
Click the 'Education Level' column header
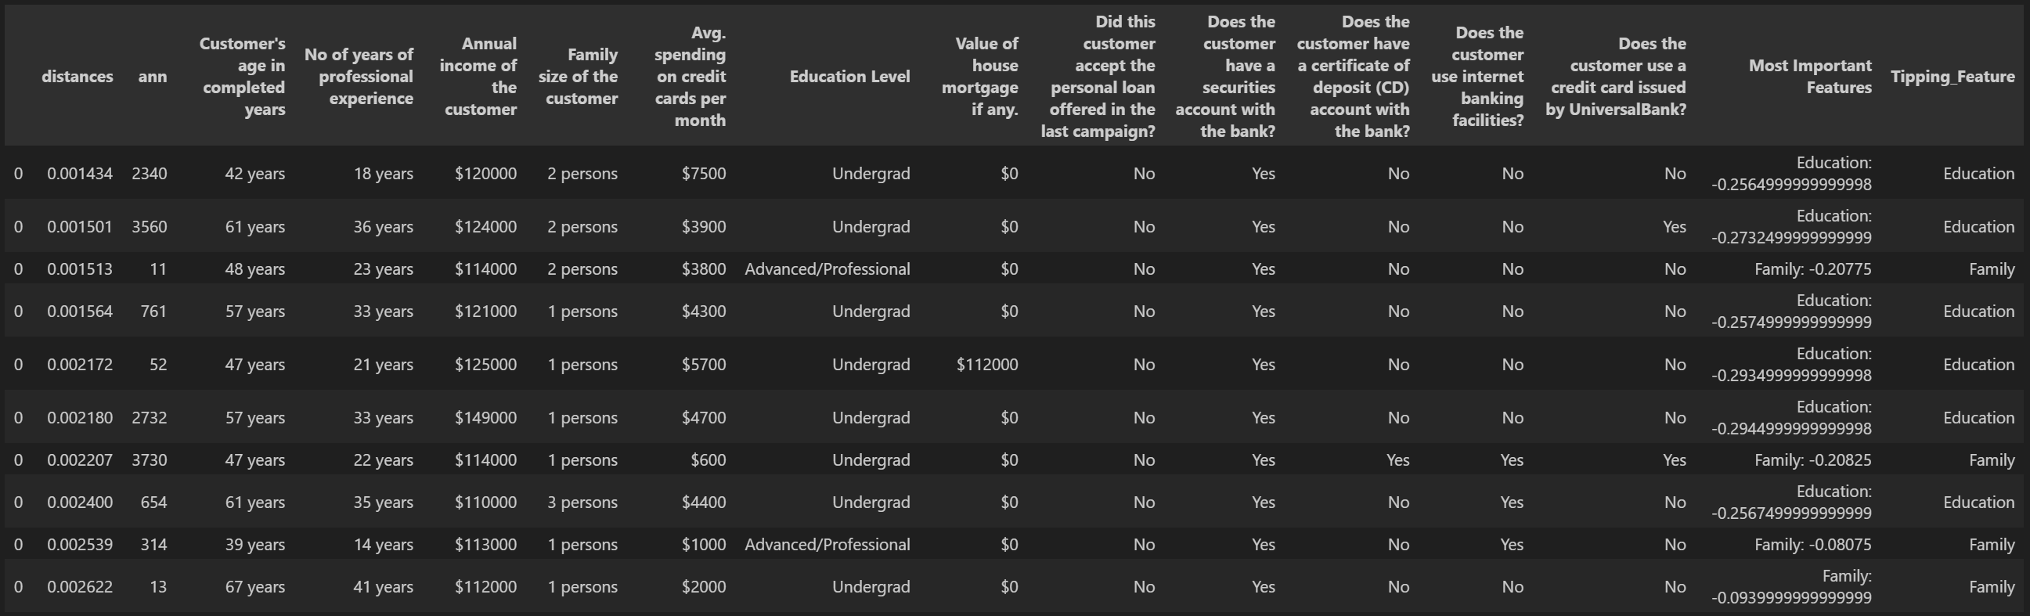(x=849, y=77)
